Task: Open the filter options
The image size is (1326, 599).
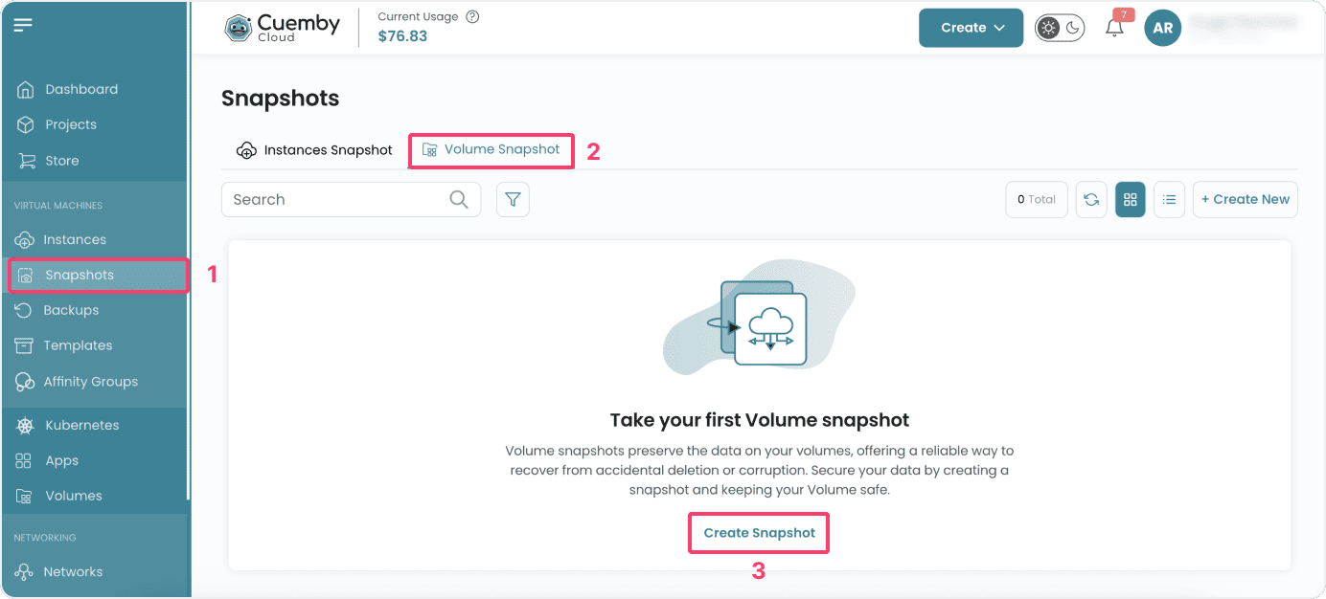Action: click(x=513, y=199)
